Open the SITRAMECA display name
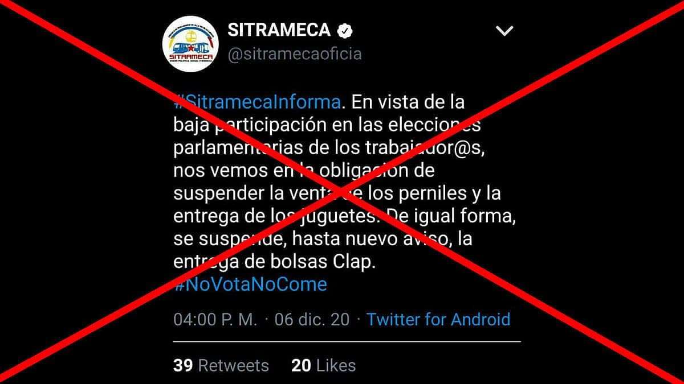This screenshot has width=684, height=384. (x=279, y=30)
